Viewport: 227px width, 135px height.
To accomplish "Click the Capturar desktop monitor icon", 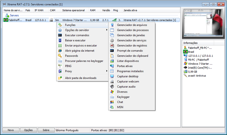I will (112, 76).
